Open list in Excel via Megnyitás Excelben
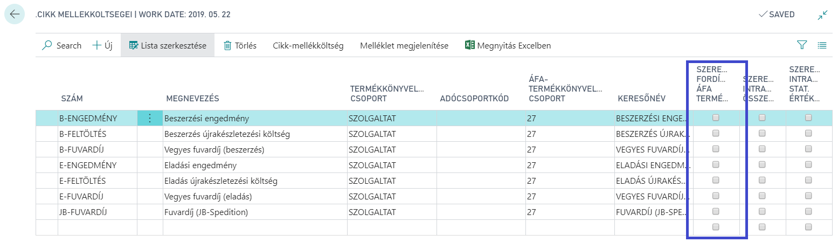 tap(508, 46)
